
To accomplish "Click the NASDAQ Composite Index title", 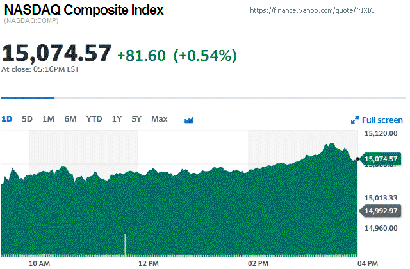I will (x=83, y=11).
